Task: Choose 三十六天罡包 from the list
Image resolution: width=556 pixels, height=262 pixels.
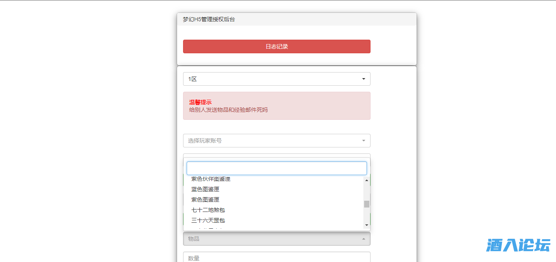Action: 208,220
